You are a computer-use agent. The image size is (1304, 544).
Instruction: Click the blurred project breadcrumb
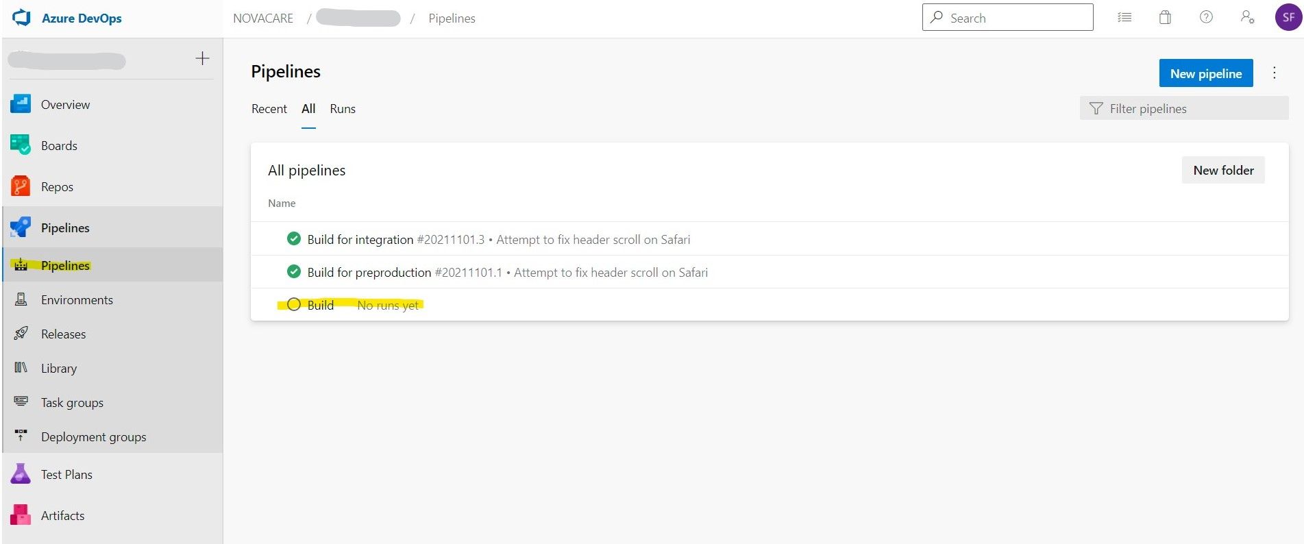pos(358,18)
